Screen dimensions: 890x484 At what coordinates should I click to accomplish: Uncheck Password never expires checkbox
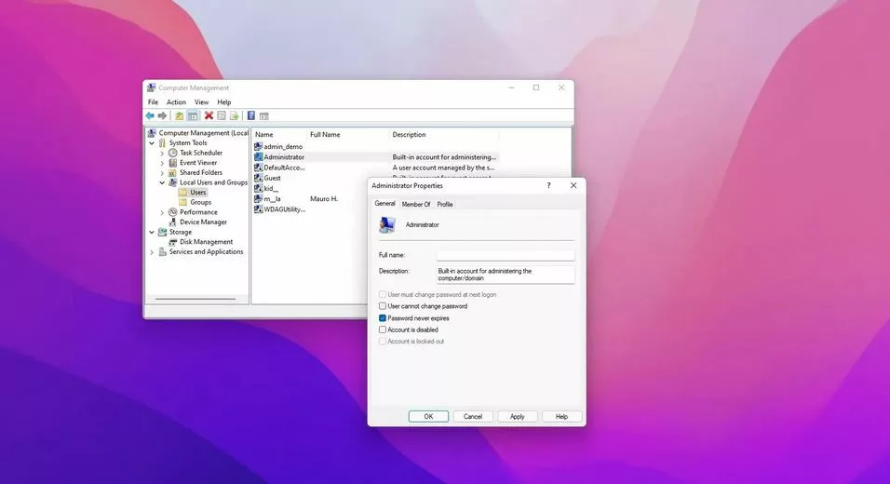click(x=383, y=318)
